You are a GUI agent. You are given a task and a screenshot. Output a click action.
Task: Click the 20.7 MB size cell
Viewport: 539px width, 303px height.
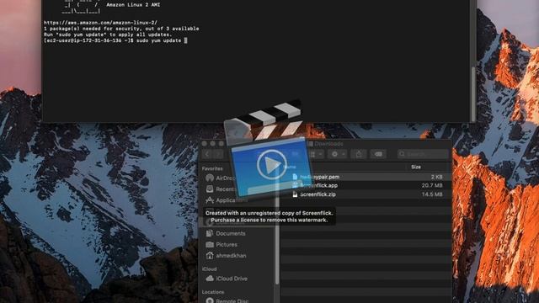click(x=432, y=185)
